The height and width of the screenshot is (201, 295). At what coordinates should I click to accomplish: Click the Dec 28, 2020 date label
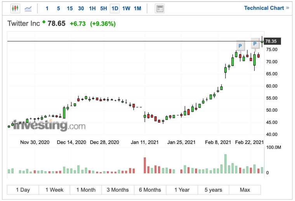pos(104,142)
